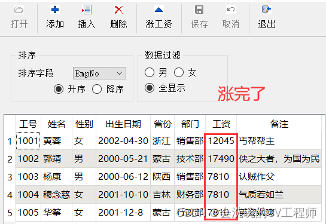The image size is (326, 224).
Task: Select the descending 降序 radio button
Action: pyautogui.click(x=97, y=89)
